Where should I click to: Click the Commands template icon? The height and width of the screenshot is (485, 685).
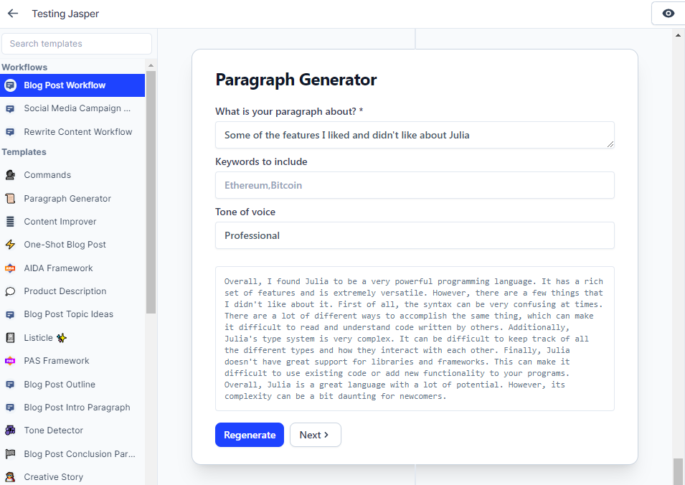click(10, 175)
